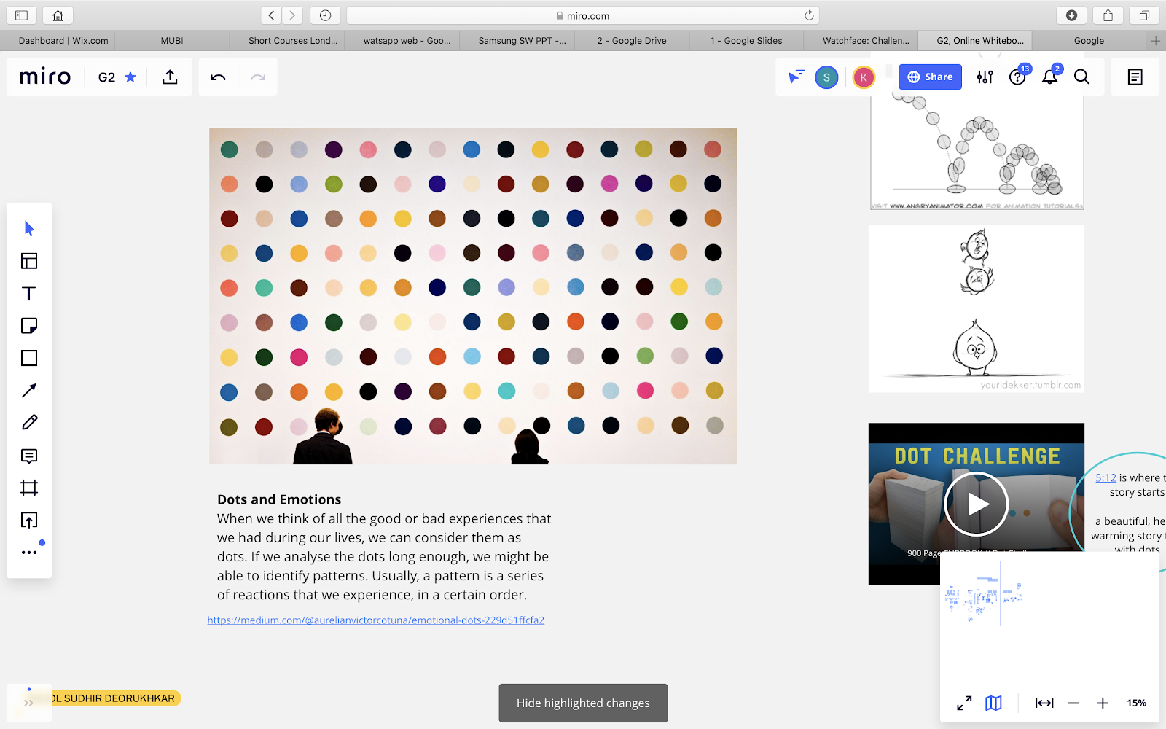Open the Templates tool in left toolbar

point(29,261)
